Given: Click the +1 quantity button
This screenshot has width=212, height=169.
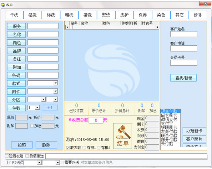Looking at the screenshot, I should click(50, 108).
